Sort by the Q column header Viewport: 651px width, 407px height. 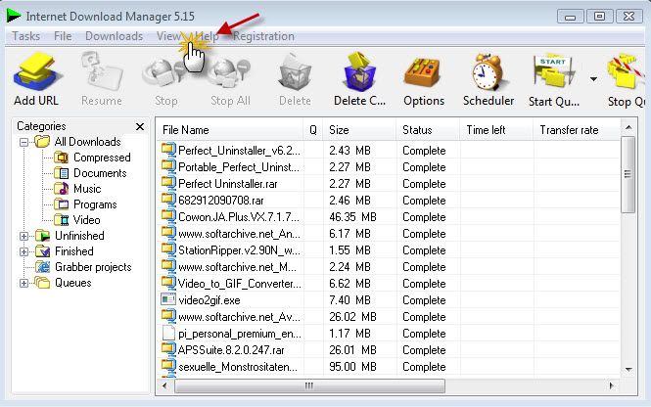coord(313,130)
